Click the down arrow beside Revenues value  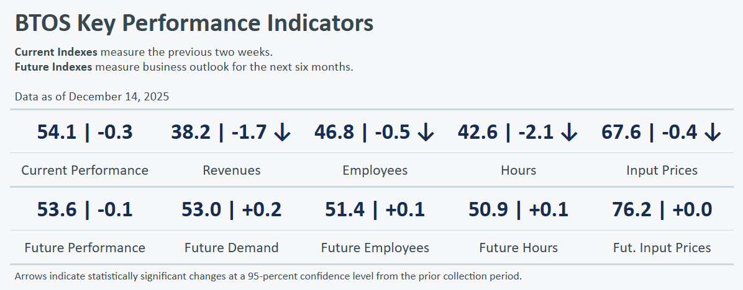(x=282, y=132)
